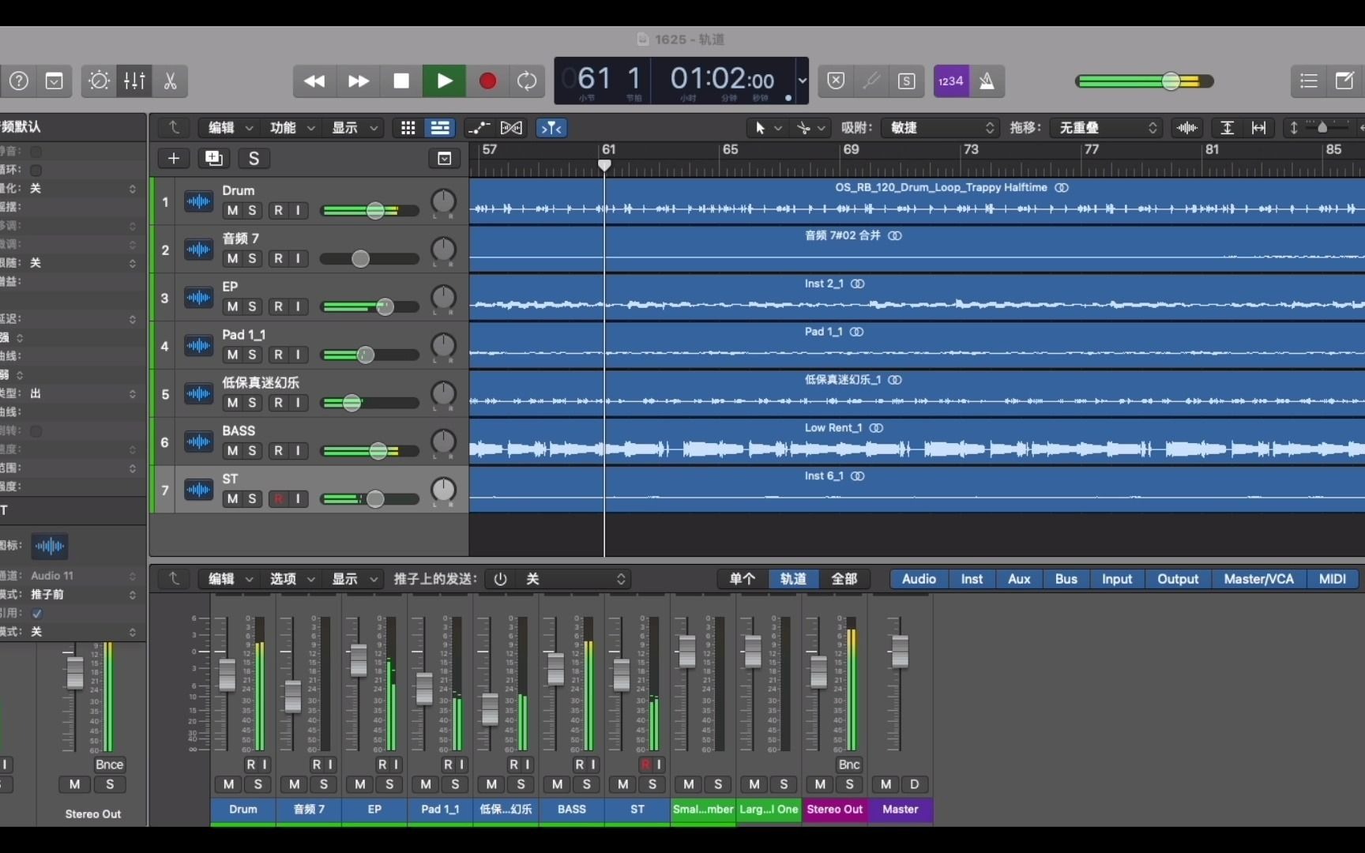Open the mixer 选项 menu

tap(291, 579)
